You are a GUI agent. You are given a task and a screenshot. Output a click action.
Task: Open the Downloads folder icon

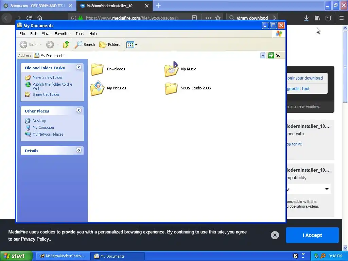coord(97,69)
